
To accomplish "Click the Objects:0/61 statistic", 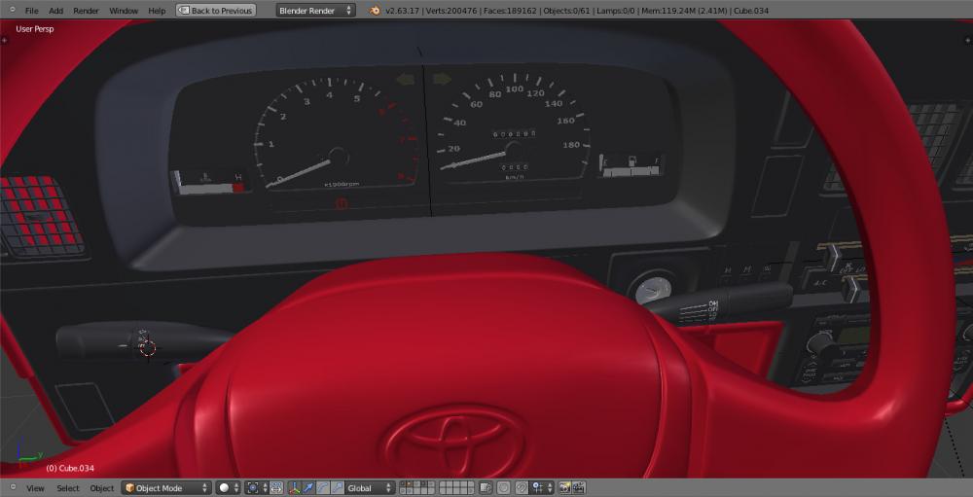I will coord(568,11).
